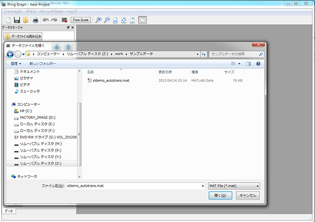This screenshot has height=222, width=315.
Task: Click the Time Scale toolbar button
Action: pyautogui.click(x=81, y=20)
